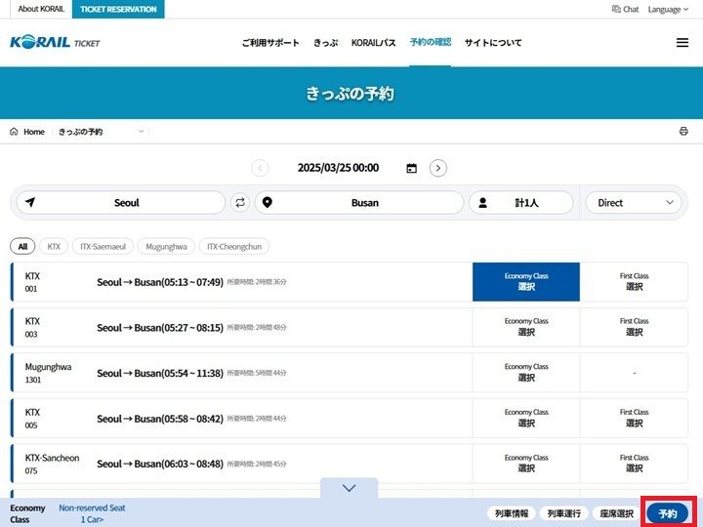
Task: Click the Seoul departure station field
Action: point(121,203)
